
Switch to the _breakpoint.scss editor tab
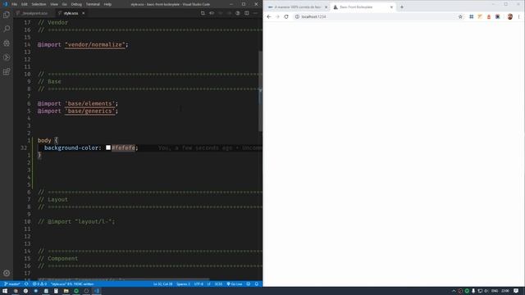(32, 13)
